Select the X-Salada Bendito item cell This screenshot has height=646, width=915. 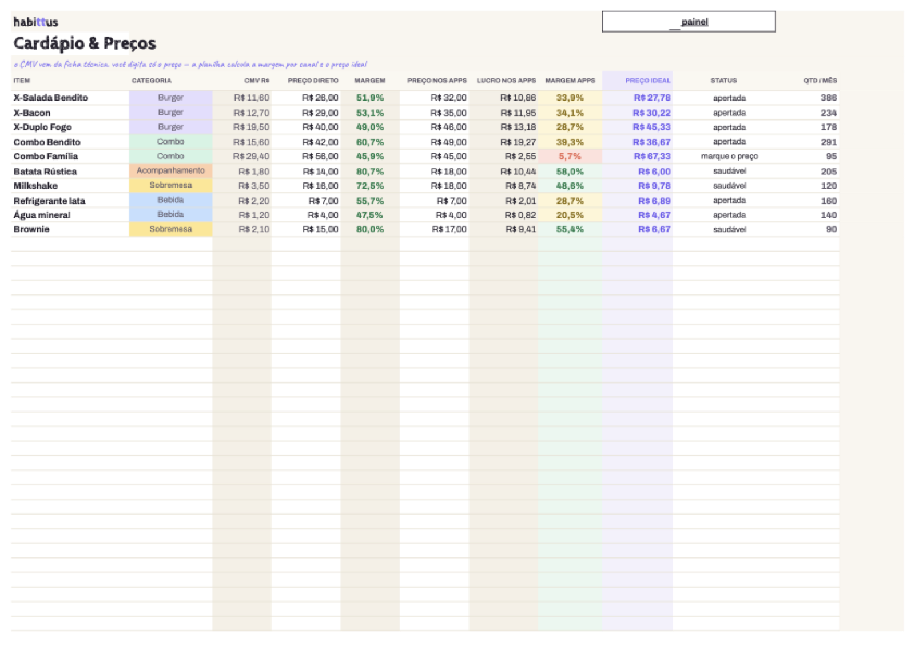pyautogui.click(x=70, y=98)
